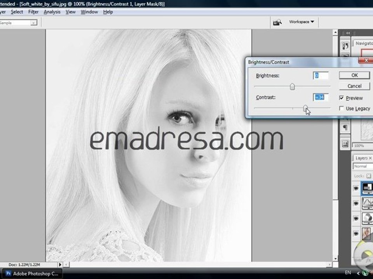The width and height of the screenshot is (373, 279).
Task: Click the Brightness value field
Action: [321, 76]
